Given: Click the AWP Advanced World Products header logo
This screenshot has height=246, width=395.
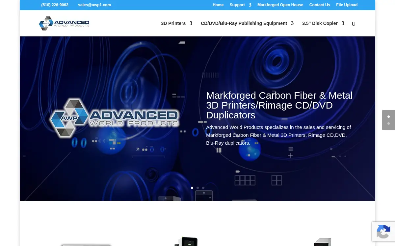Looking at the screenshot, I should (64, 23).
